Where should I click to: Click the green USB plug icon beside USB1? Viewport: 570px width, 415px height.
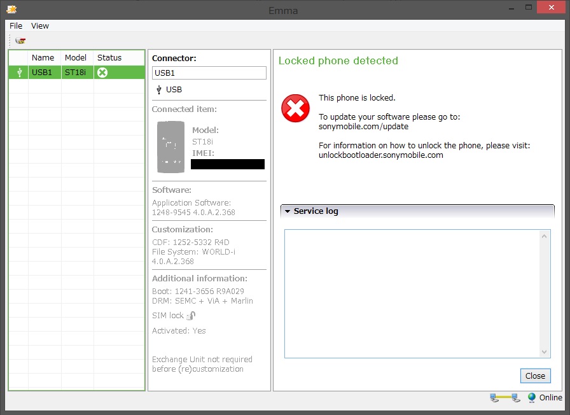18,72
